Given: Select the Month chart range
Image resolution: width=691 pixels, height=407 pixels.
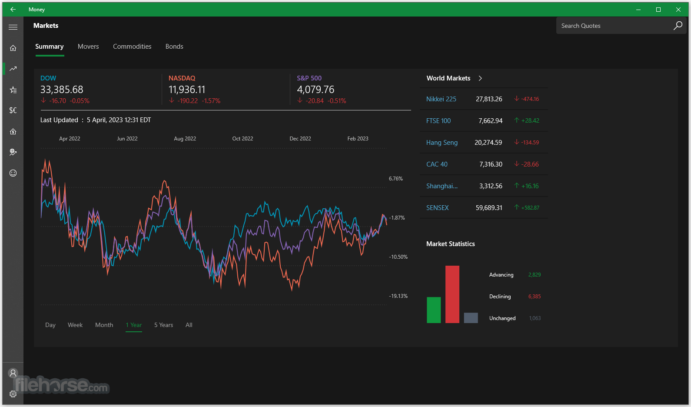Looking at the screenshot, I should tap(104, 325).
